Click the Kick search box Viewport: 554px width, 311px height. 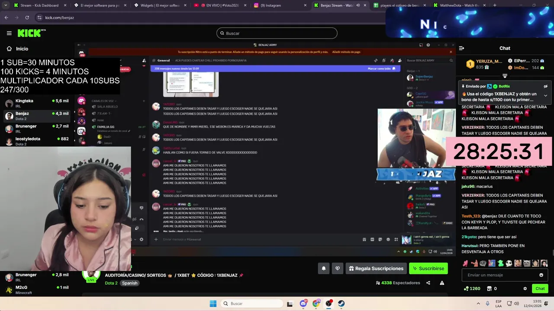(277, 33)
